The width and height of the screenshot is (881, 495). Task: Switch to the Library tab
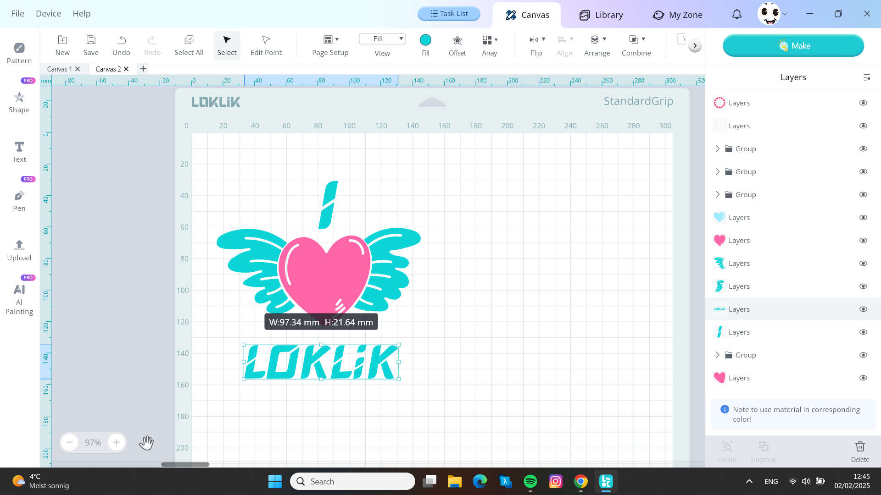(601, 15)
